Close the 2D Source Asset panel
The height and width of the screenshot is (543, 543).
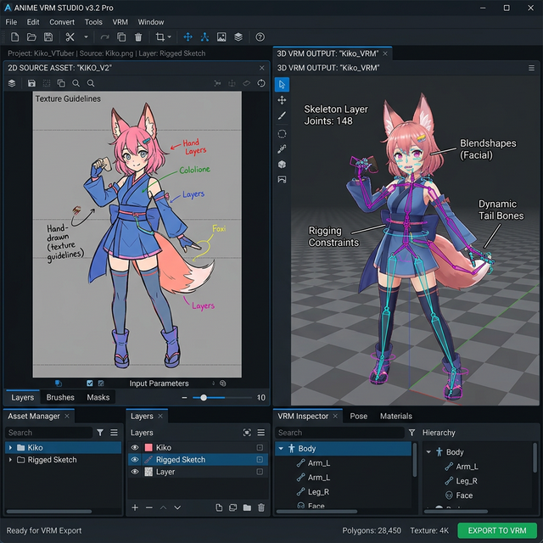click(262, 68)
